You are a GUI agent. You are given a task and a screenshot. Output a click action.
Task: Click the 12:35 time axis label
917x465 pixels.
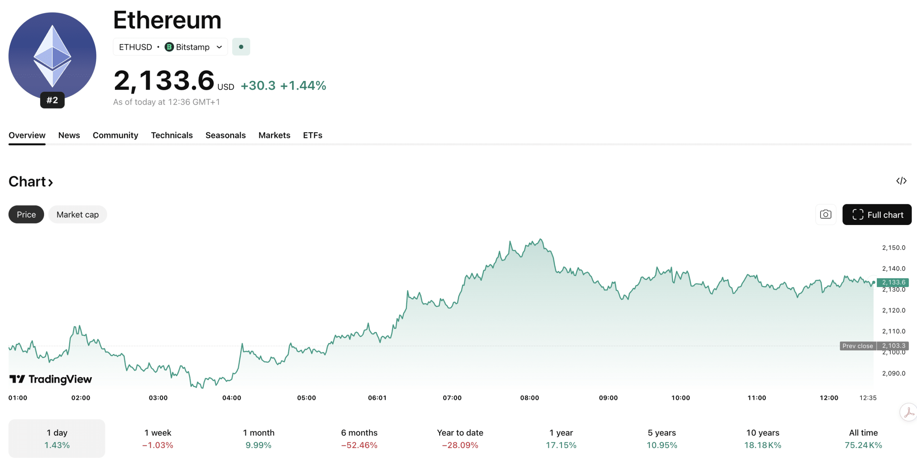click(x=868, y=398)
